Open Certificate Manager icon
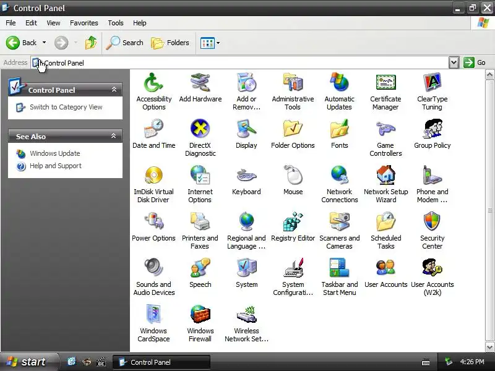This screenshot has height=371, width=495. point(385,83)
